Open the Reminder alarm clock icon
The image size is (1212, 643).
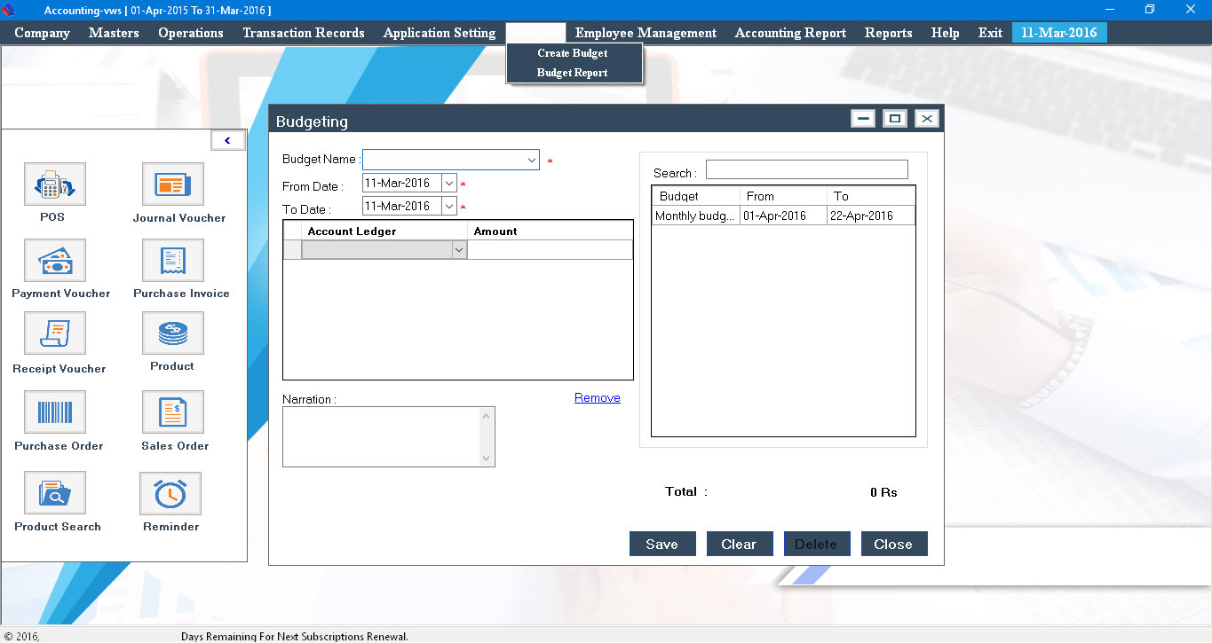pyautogui.click(x=170, y=493)
